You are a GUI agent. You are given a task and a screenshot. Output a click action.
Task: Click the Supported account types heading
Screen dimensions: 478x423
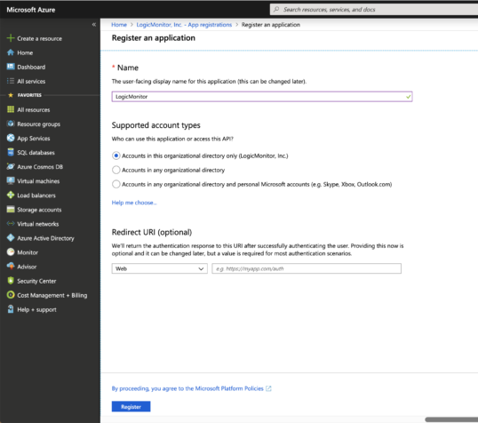[156, 125]
